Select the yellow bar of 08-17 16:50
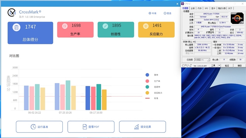 (x=104, y=100)
